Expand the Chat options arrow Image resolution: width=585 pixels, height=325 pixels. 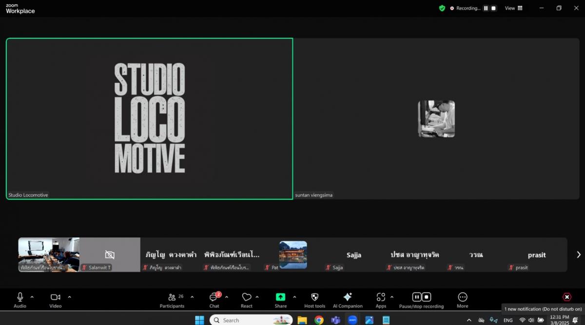[226, 297]
